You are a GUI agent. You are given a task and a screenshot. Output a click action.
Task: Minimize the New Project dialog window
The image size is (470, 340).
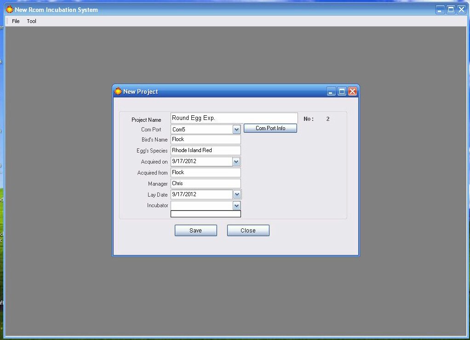[x=331, y=91]
